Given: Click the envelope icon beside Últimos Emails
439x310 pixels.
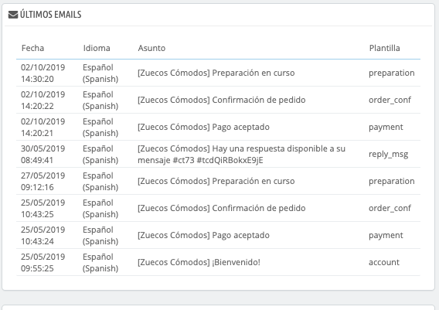Looking at the screenshot, I should [13, 15].
